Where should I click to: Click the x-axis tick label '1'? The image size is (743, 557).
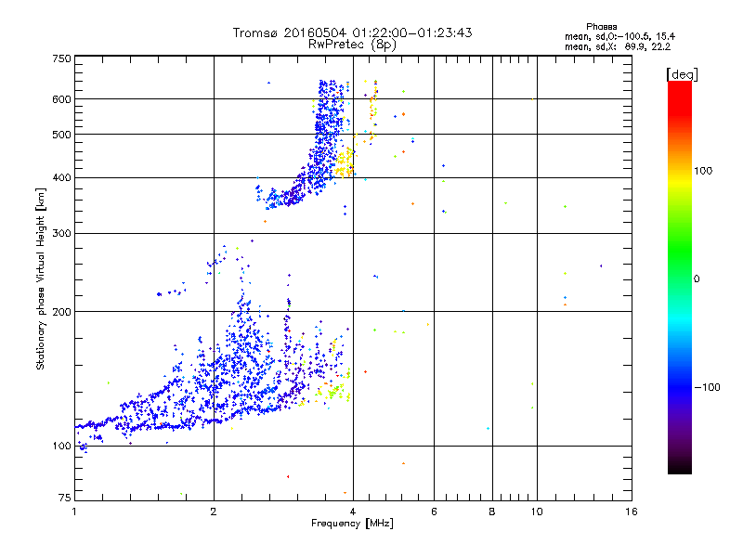pyautogui.click(x=75, y=512)
